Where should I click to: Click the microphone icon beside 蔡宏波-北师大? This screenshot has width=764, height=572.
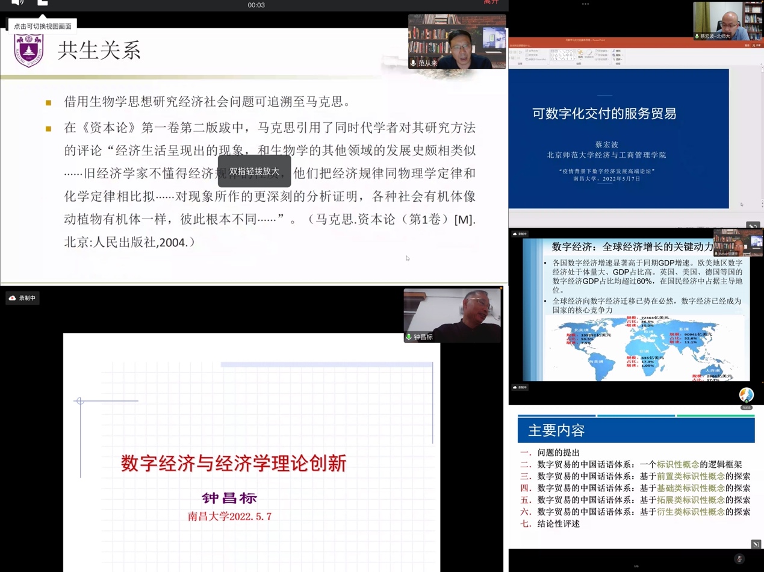tap(697, 37)
